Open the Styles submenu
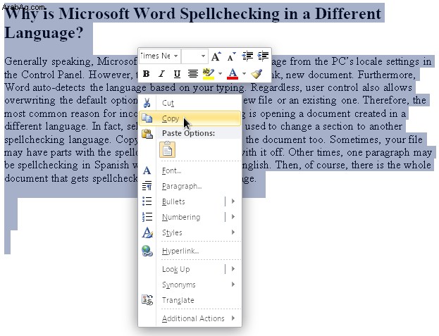 click(x=190, y=232)
